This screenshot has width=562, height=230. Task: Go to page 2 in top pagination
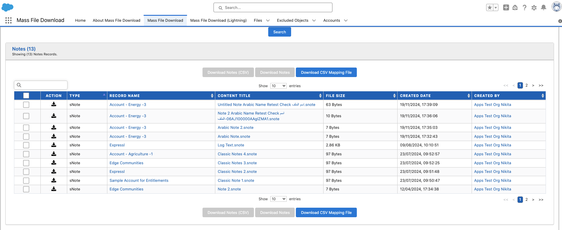(527, 85)
